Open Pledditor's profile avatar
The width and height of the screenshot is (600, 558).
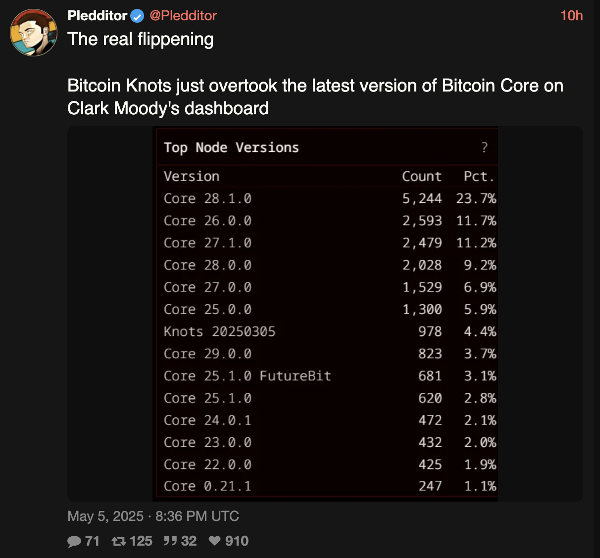(34, 32)
